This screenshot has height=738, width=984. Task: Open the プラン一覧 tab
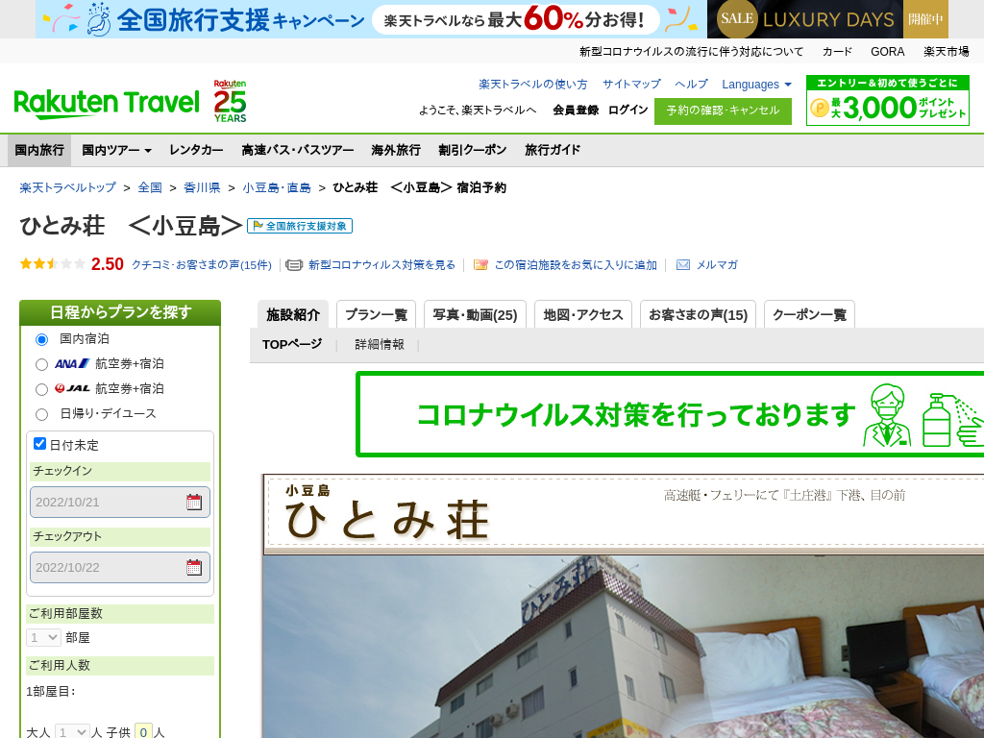click(376, 314)
